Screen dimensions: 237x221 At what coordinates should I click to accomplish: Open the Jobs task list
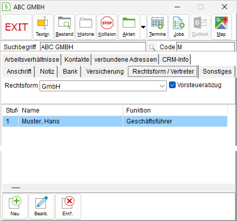pos(179,27)
